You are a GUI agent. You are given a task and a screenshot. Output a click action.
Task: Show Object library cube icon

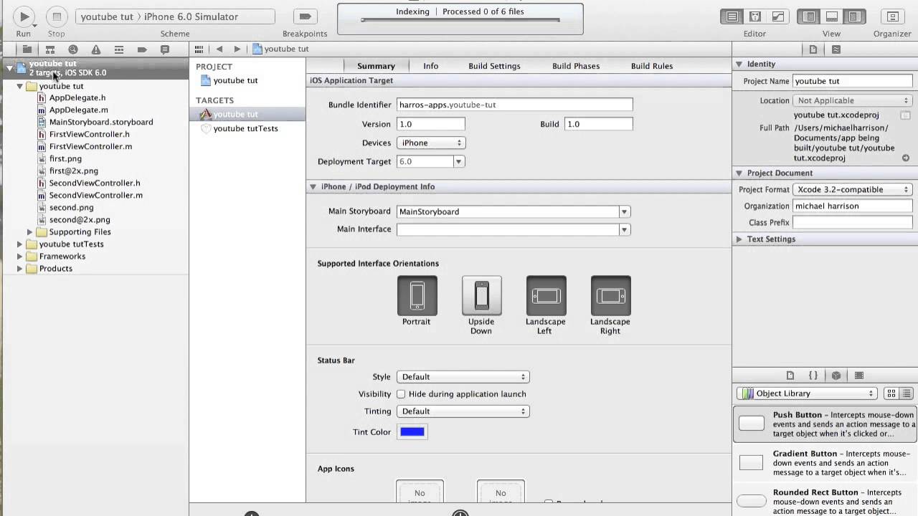836,376
